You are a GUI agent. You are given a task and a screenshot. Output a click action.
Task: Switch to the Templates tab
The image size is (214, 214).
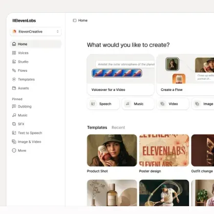pos(97,128)
